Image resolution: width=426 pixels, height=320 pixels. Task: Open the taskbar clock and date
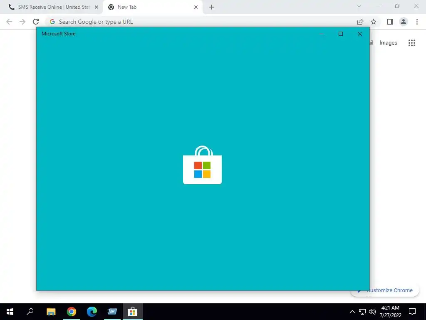point(390,312)
